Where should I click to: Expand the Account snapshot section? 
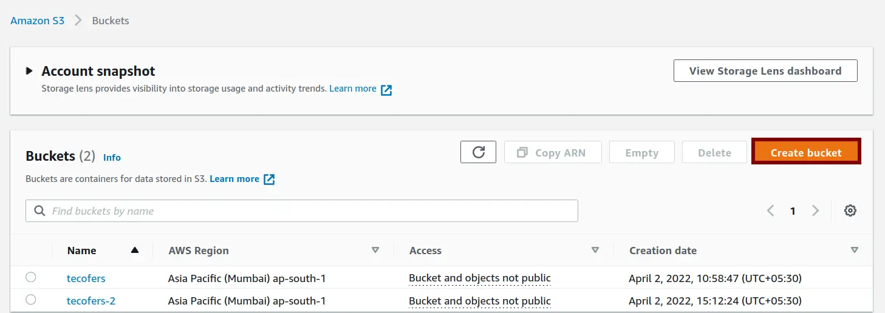(29, 71)
